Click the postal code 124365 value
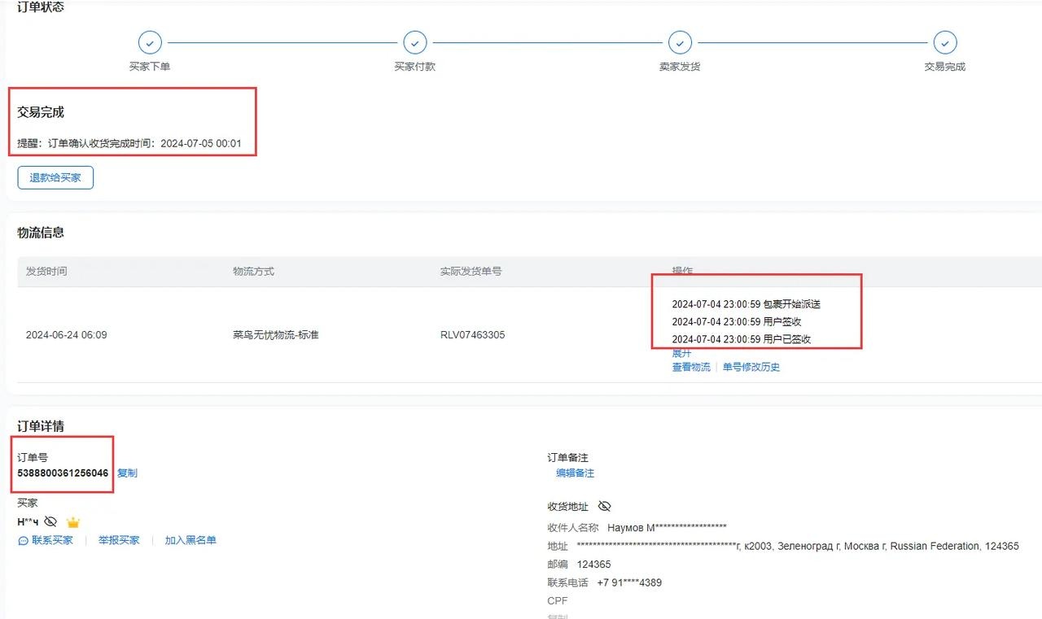The height and width of the screenshot is (619, 1042). pyautogui.click(x=593, y=565)
